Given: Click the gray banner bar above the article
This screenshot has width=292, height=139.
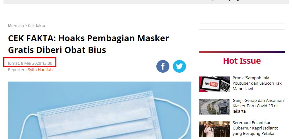Looking at the screenshot, I should tap(146, 2).
